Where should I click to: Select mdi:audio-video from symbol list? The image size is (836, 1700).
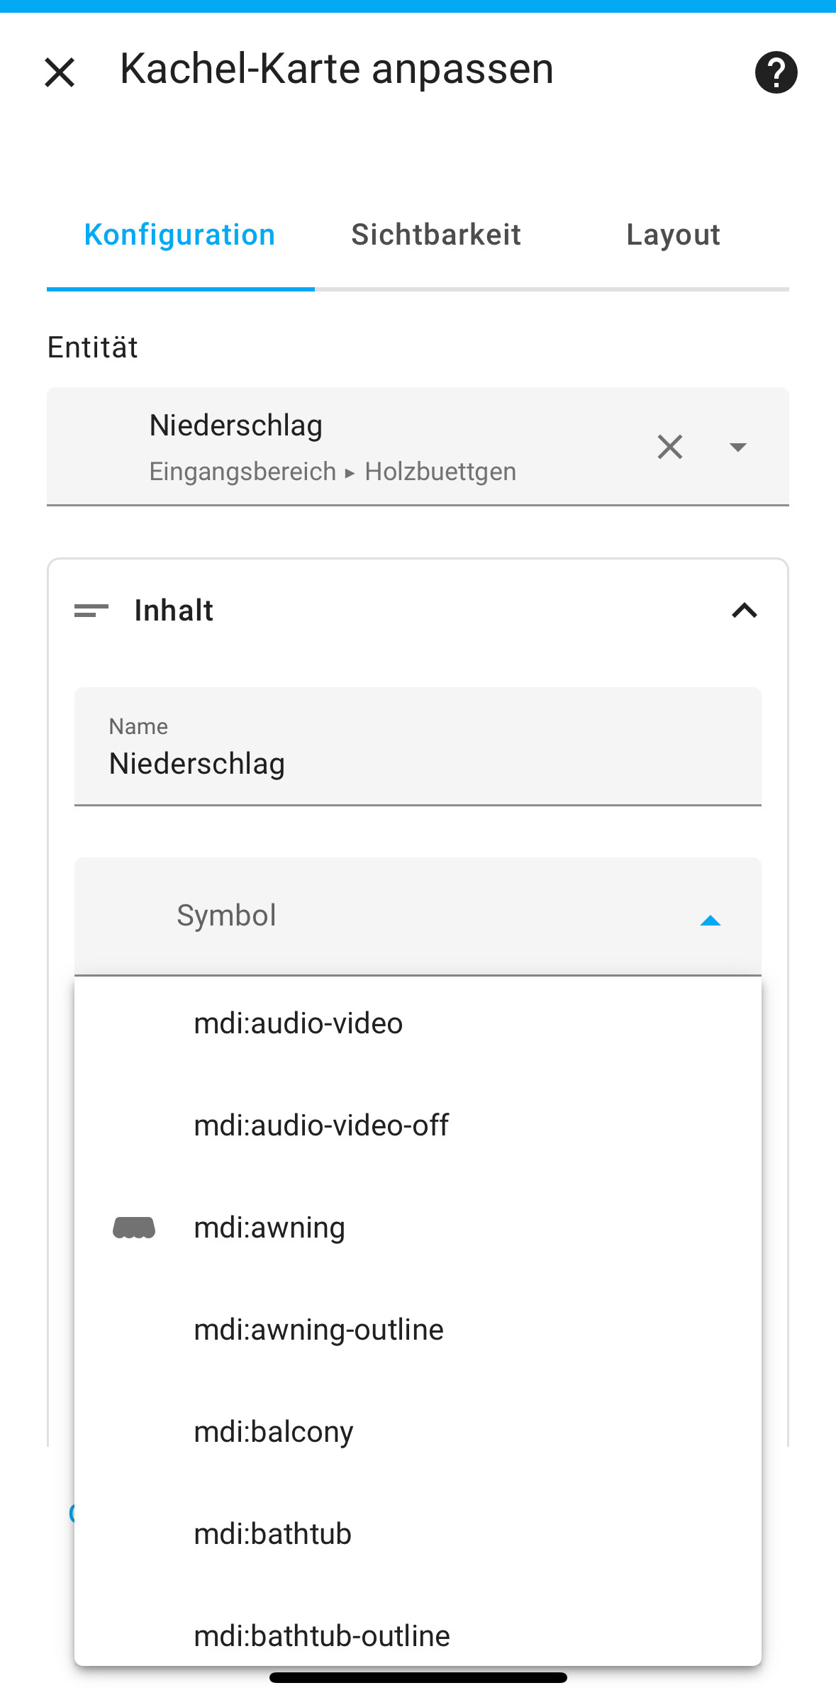click(299, 1023)
